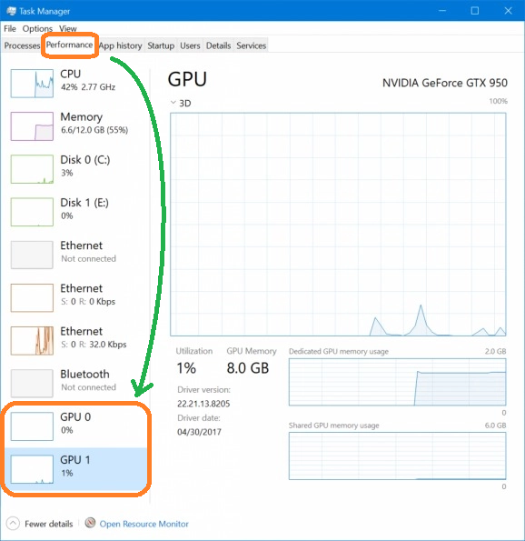Click the CPU usage mini graph
Screen dimensions: 525x541
tap(32, 83)
